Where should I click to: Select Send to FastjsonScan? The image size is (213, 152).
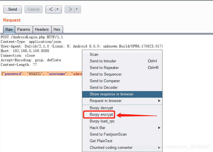point(122,134)
